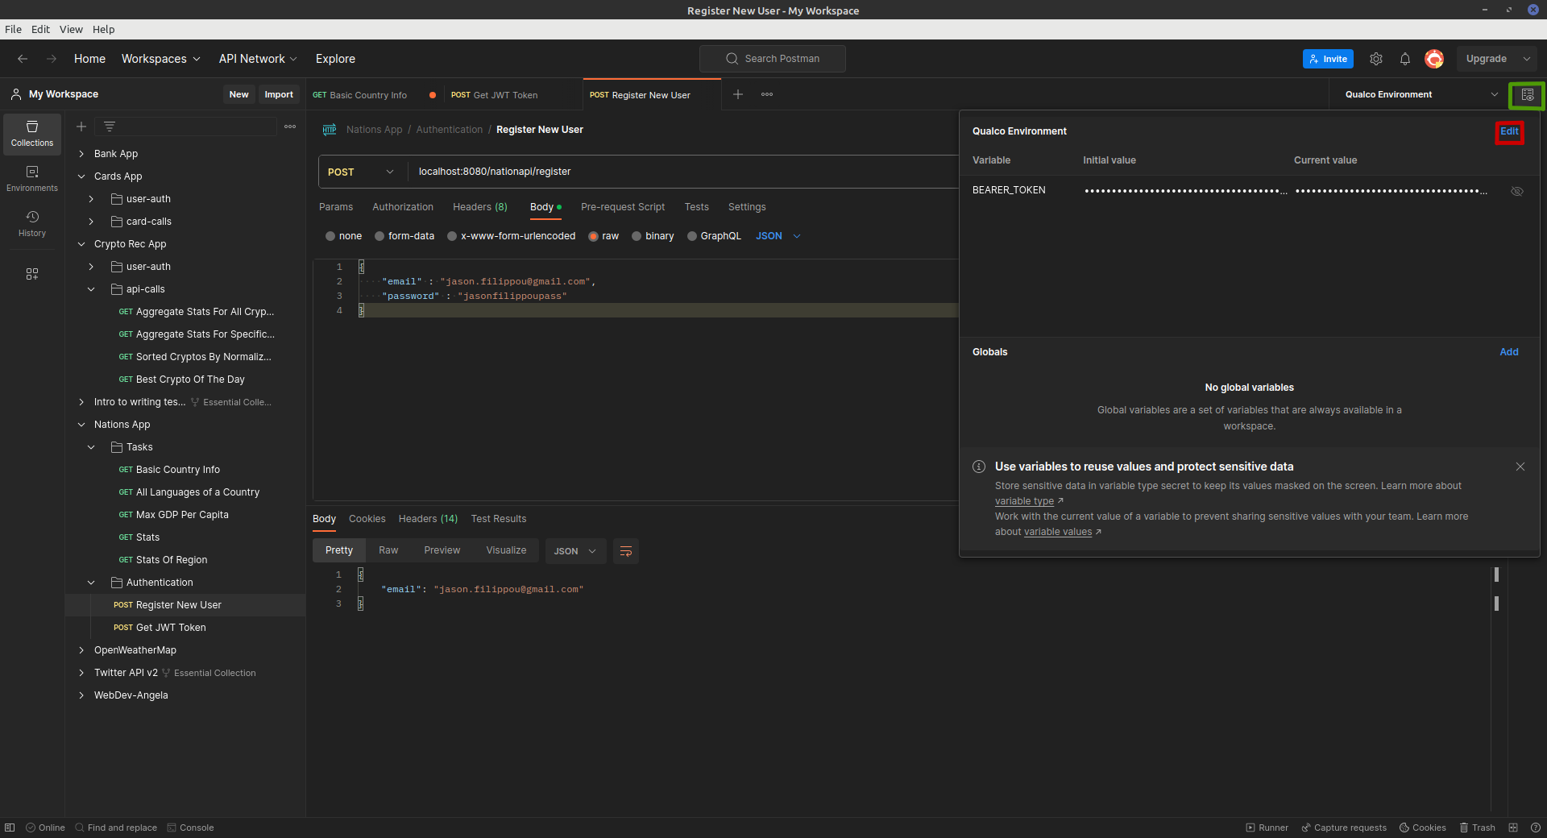
Task: Reveal the BEARER_TOKEN value with eye icon
Action: tap(1517, 191)
